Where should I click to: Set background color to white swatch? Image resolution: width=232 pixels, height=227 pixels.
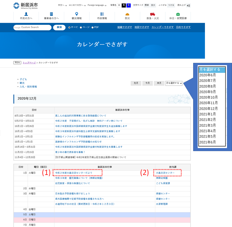click(119, 5)
